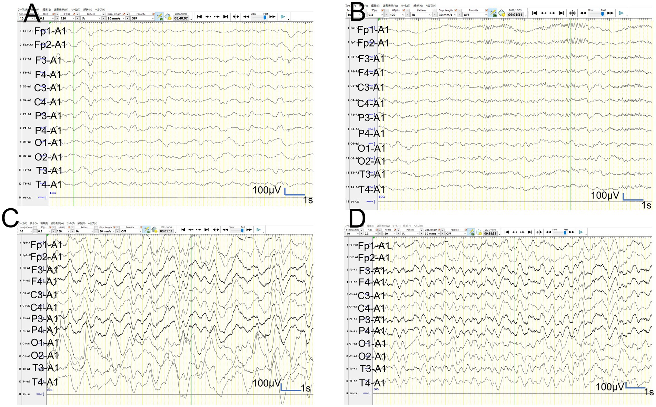The height and width of the screenshot is (407, 656).
Task: Open Disp. length 30 mm/s dropdown in panel B
Action: pyautogui.click(x=447, y=15)
